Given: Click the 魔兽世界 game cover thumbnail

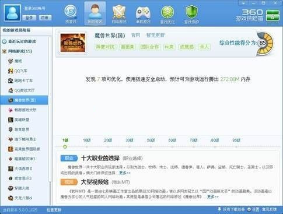Looking at the screenshot, I should [x=73, y=43].
